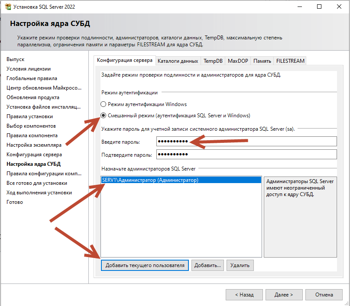Open the Память tab

coord(262,61)
